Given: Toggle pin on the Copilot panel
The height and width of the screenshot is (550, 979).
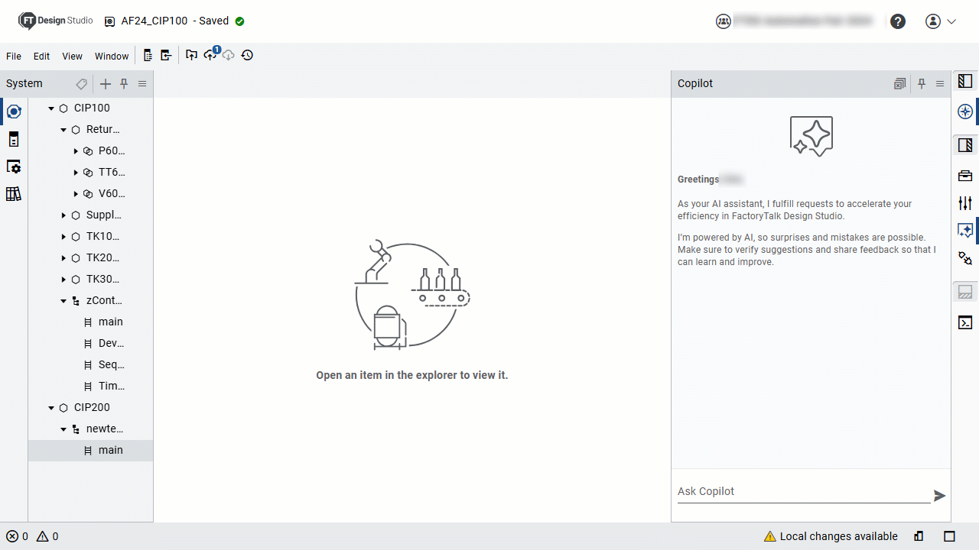Looking at the screenshot, I should 922,83.
